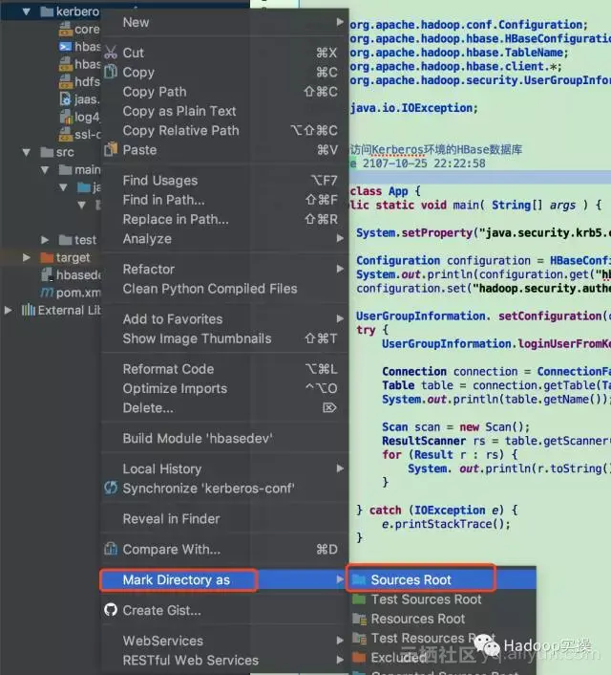Click the orange target folder icon

click(47, 257)
